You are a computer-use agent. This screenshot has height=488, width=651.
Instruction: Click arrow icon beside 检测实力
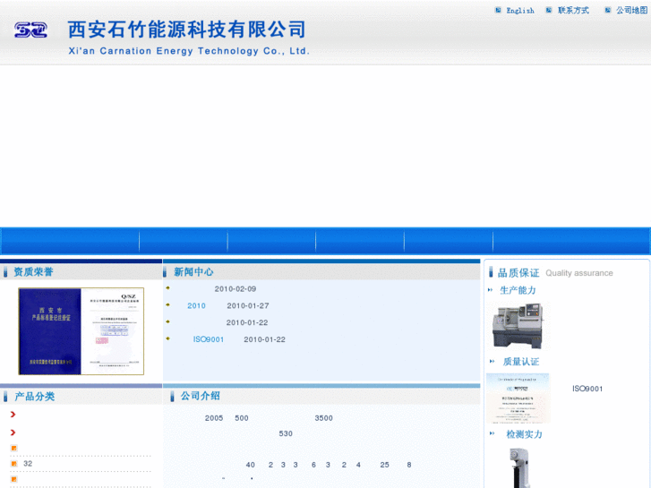point(492,433)
